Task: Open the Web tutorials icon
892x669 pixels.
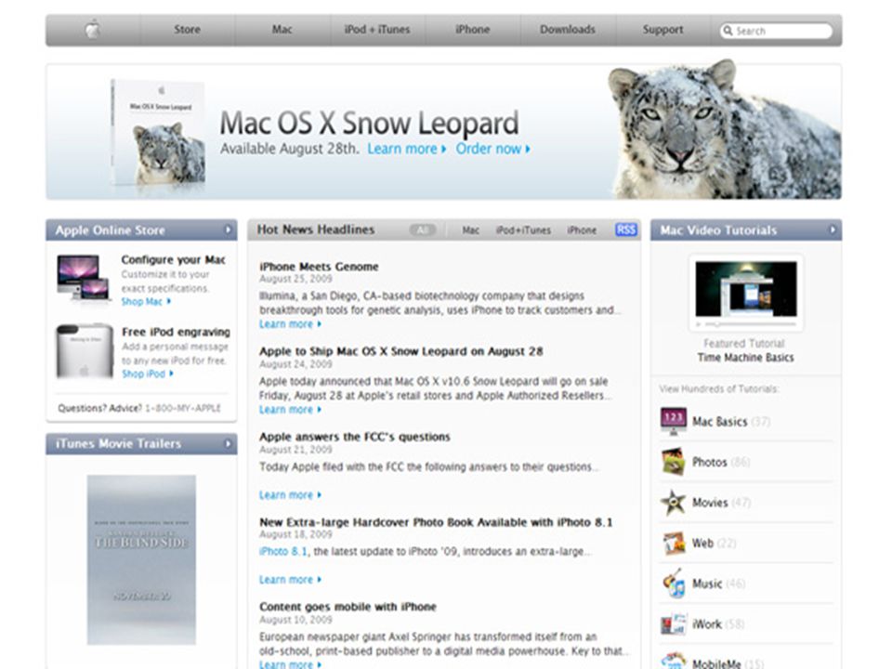Action: point(674,543)
